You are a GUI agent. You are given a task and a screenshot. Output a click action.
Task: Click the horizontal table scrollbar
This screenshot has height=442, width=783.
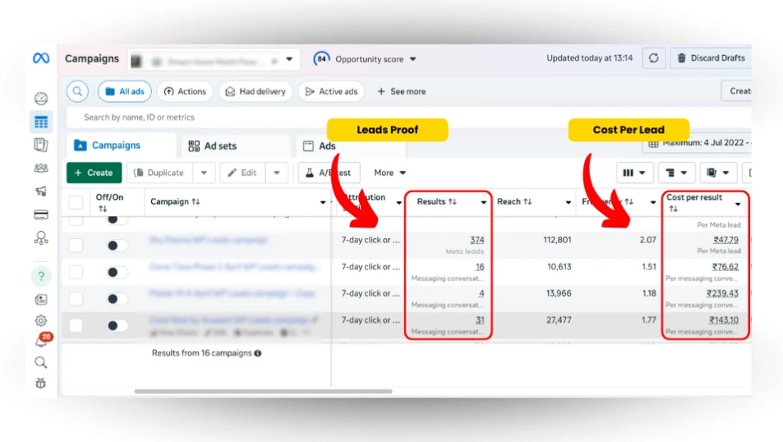(x=263, y=392)
